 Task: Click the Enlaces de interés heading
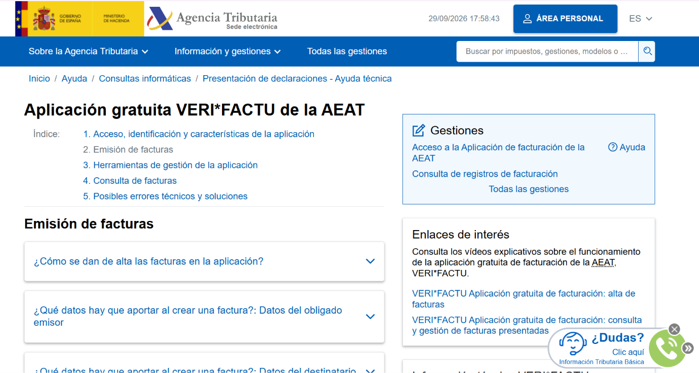(460, 235)
